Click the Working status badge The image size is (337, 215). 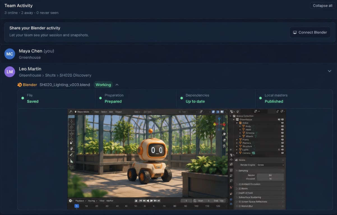103,85
